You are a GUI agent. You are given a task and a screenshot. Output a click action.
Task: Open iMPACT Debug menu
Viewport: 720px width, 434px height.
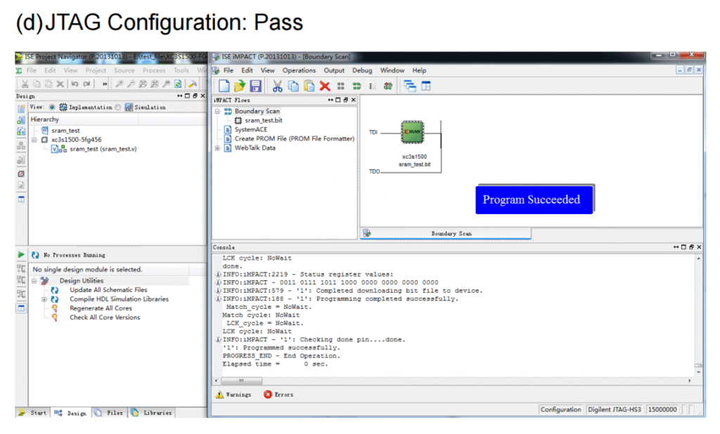(362, 71)
